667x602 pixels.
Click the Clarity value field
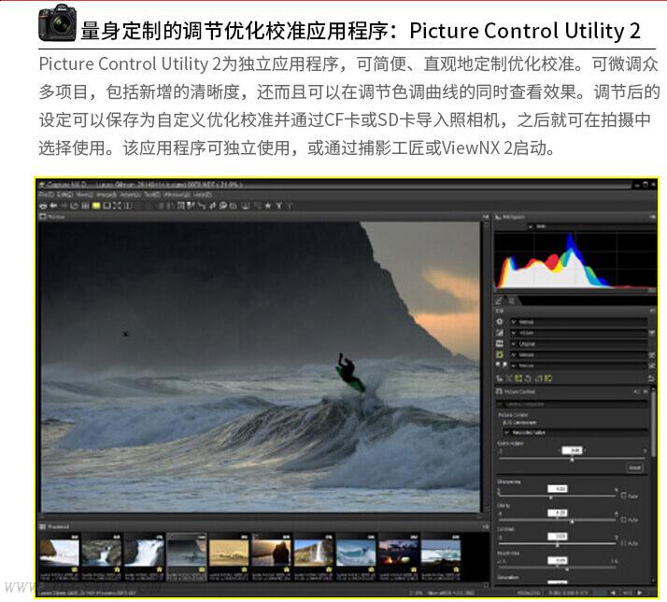point(558,512)
